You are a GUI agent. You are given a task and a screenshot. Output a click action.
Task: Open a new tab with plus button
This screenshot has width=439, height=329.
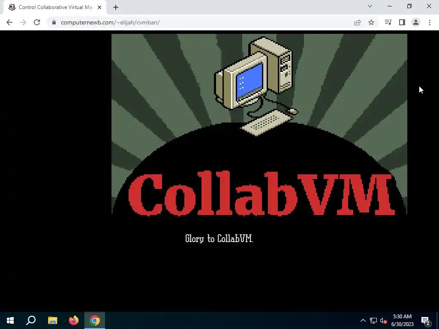click(116, 7)
